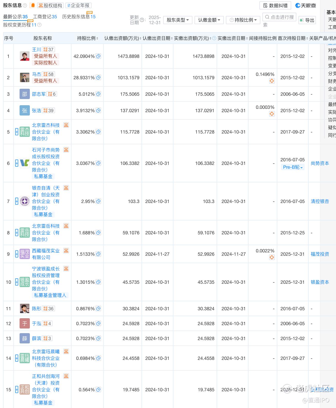Open equity chart icon for 银杏自清（天津）创业投资
This screenshot has width=336, height=408.
(x=66, y=188)
